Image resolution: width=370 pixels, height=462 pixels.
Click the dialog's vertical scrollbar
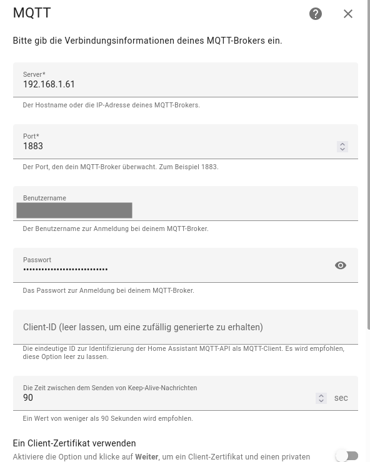(x=368, y=165)
